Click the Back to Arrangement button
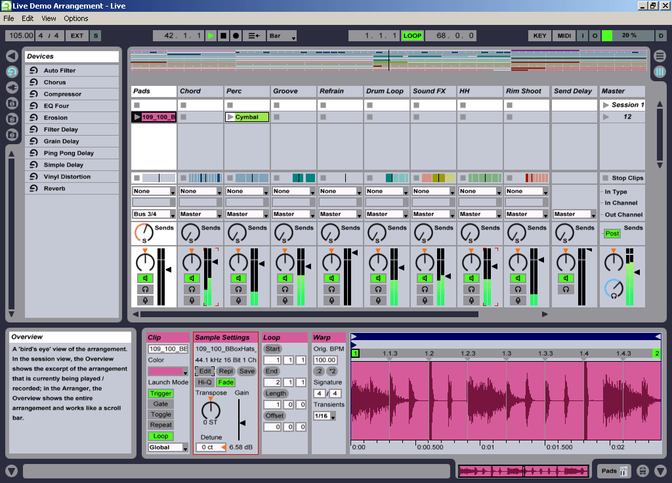The height and width of the screenshot is (483, 672). [x=254, y=36]
